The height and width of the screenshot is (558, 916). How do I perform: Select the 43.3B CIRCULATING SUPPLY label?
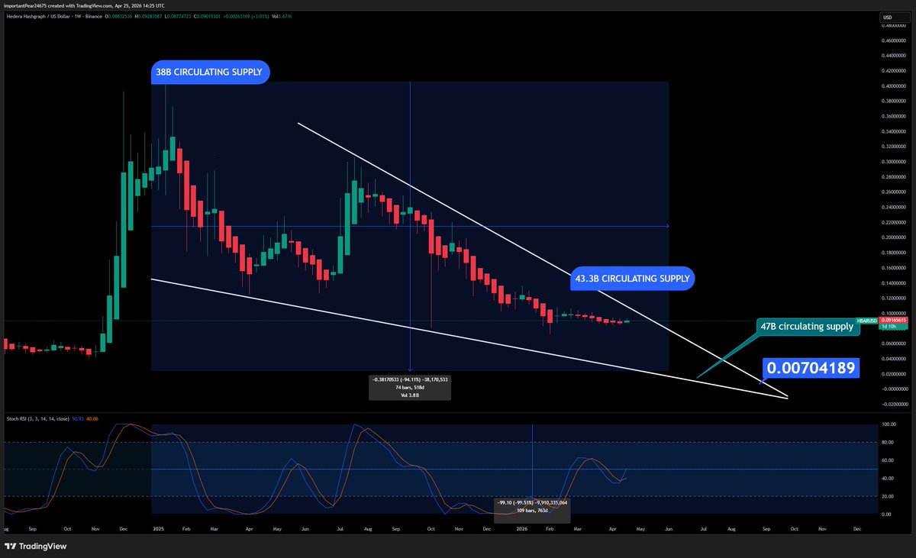pyautogui.click(x=631, y=279)
